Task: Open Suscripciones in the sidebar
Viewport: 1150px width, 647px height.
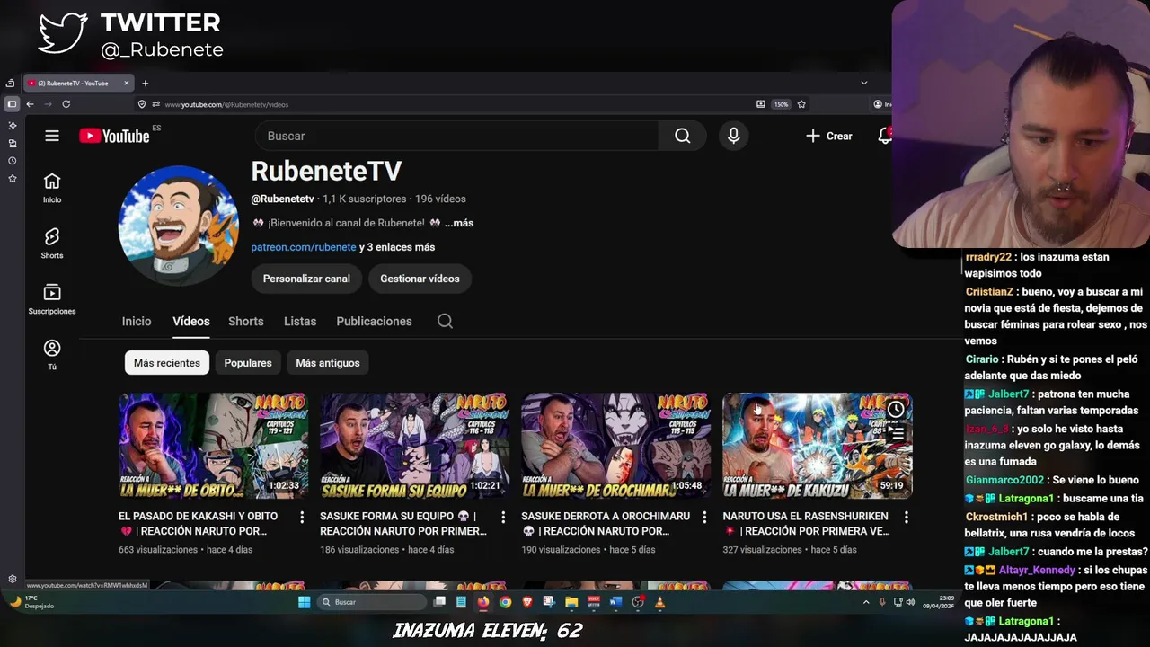Action: coord(52,299)
